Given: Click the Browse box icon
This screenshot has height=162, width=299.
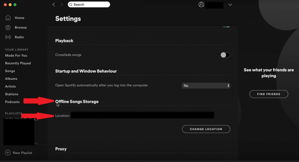Looking at the screenshot, I should [8, 28].
